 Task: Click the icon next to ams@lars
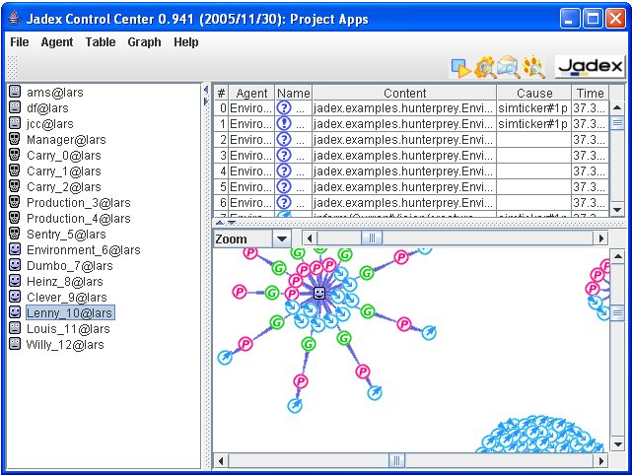tap(15, 92)
